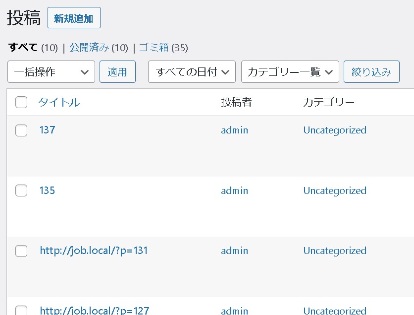Open the すべての日付 date filter dropdown

click(x=192, y=71)
